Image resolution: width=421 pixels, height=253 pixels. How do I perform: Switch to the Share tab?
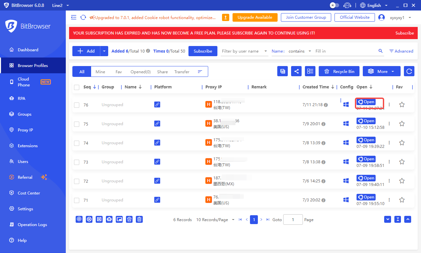click(x=162, y=72)
